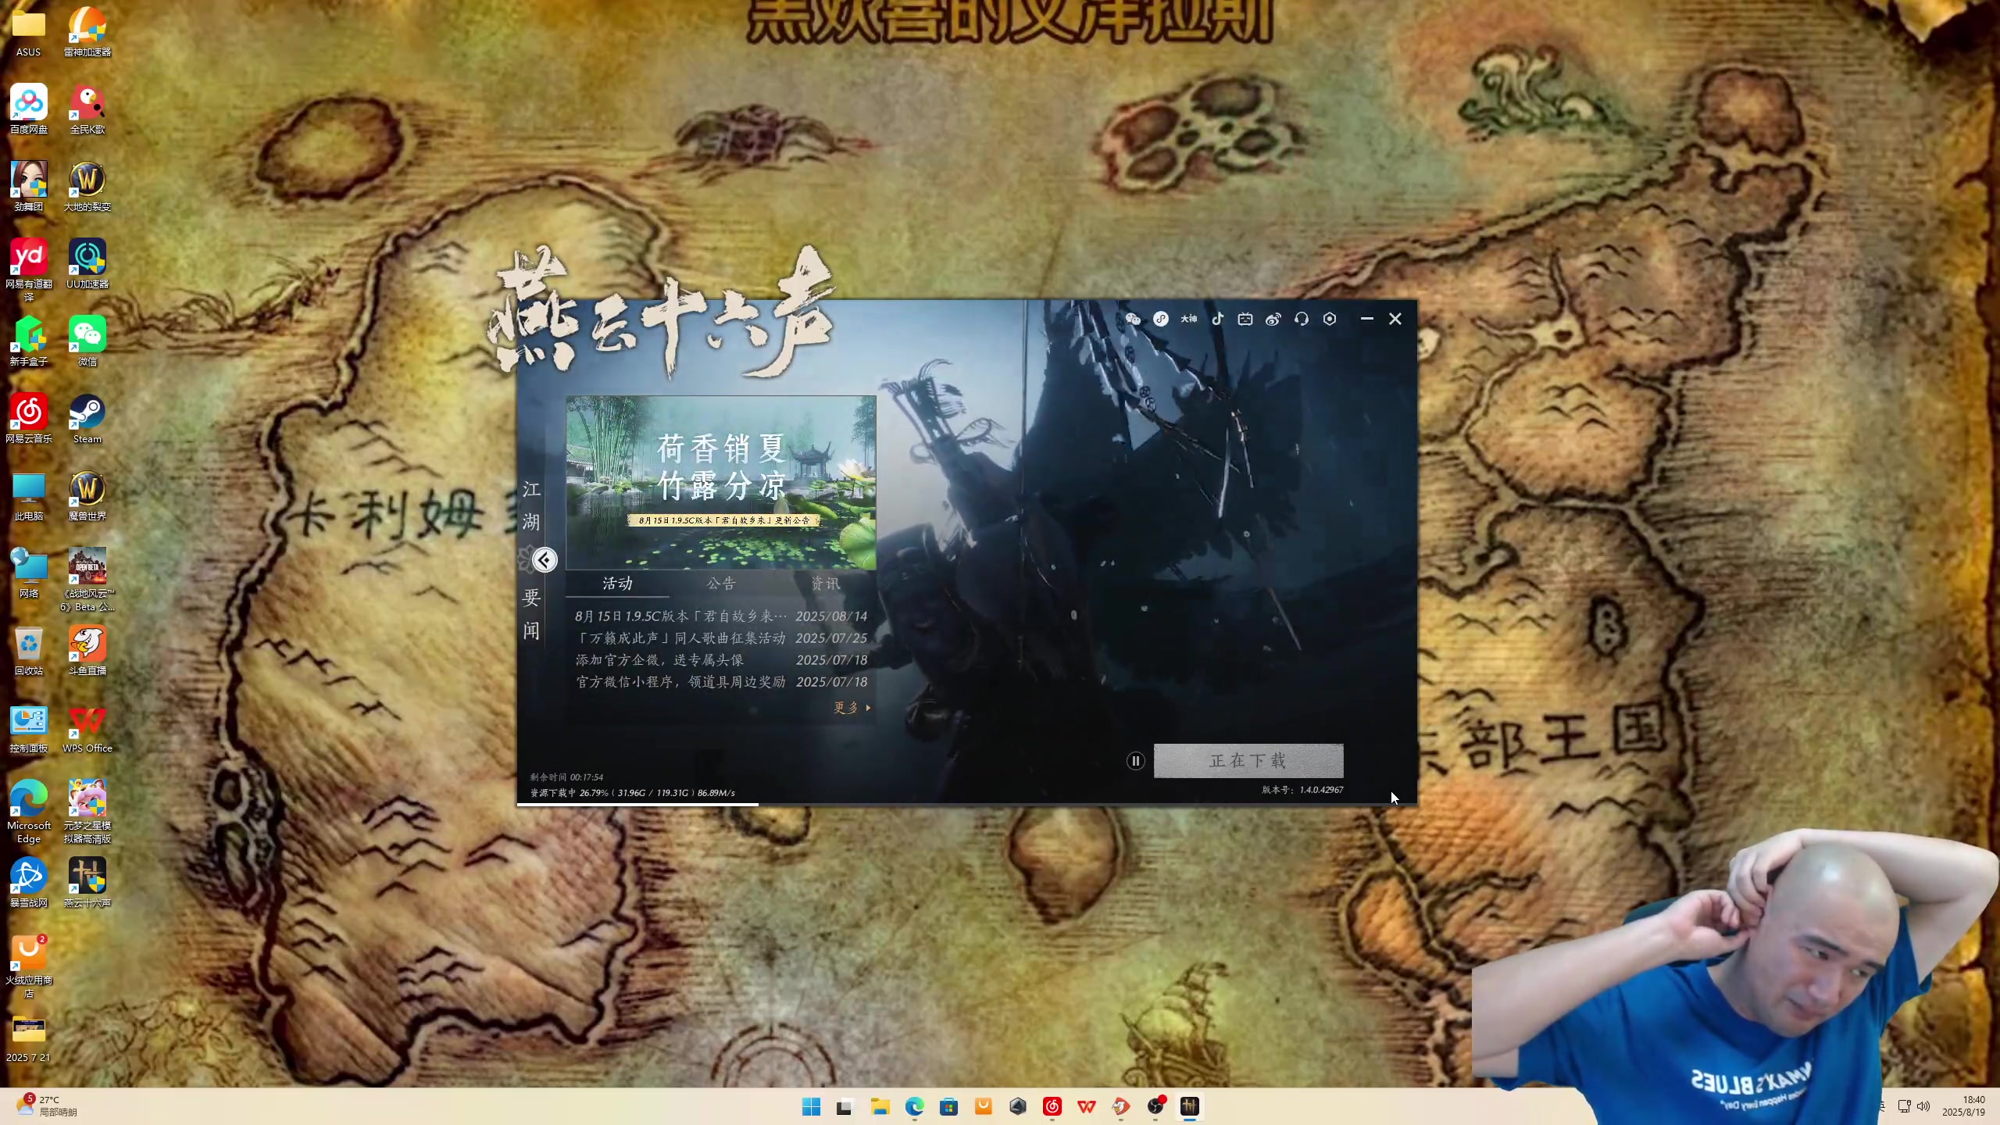Close the game launcher window
The width and height of the screenshot is (2000, 1125).
(1395, 319)
